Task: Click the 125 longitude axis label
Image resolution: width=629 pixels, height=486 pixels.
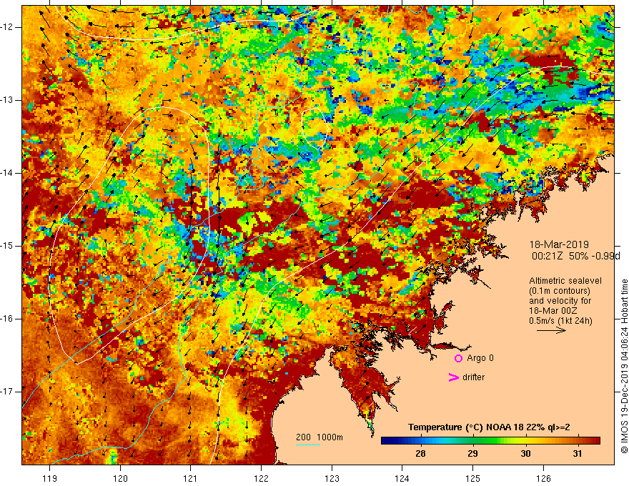Action: 473,478
